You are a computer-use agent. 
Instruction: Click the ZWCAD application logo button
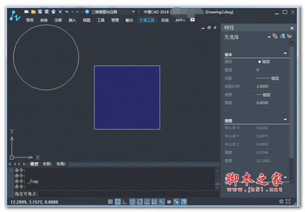tap(14, 16)
